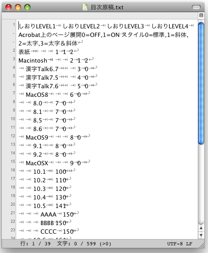Click the split-view icon above scrollbar

coord(201,15)
